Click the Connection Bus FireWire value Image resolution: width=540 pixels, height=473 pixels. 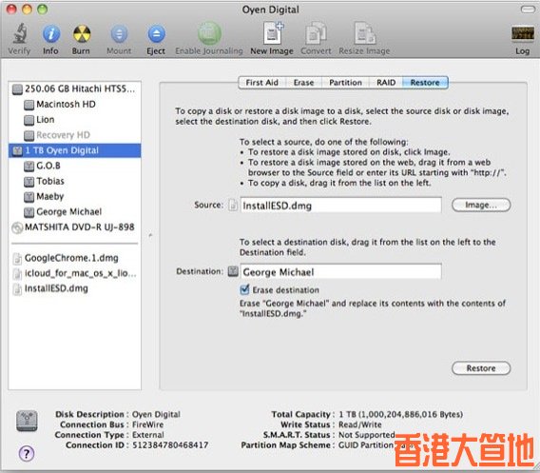point(148,424)
